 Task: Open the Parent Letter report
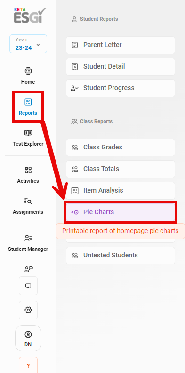point(121,45)
